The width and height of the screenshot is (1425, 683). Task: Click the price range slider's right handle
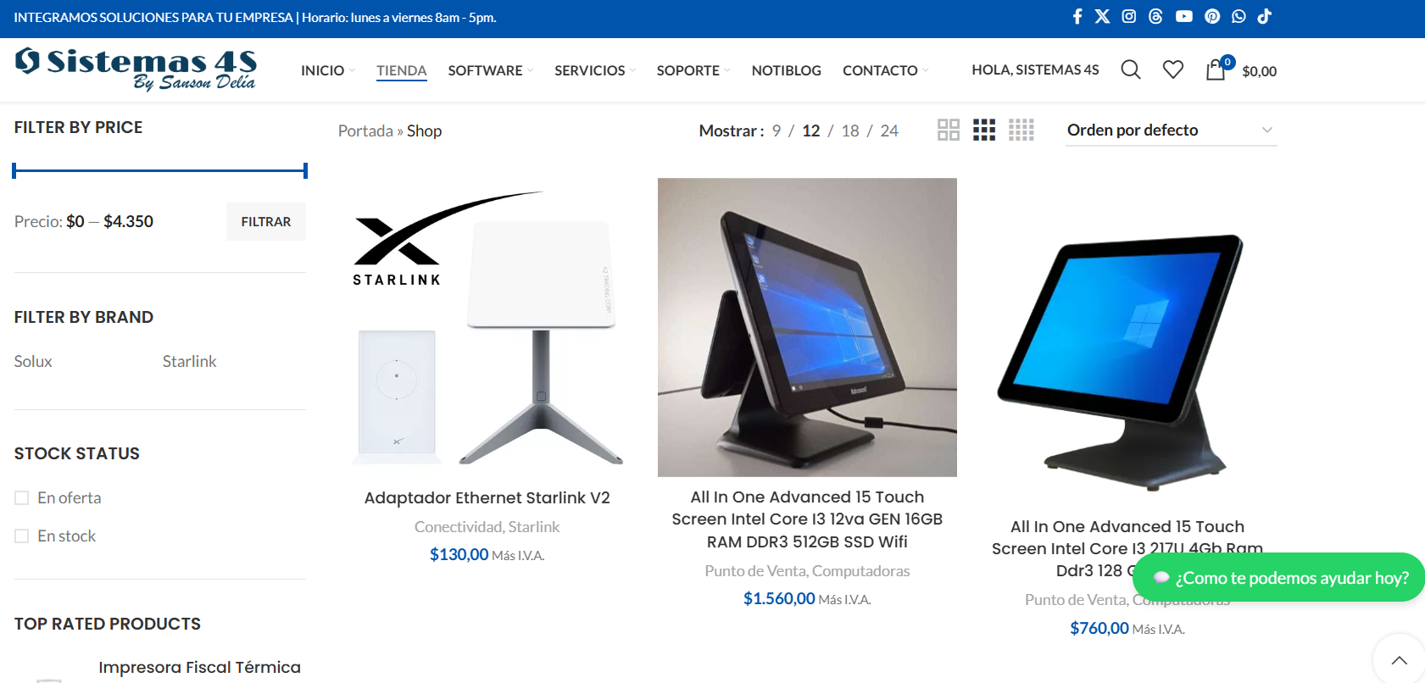305,170
